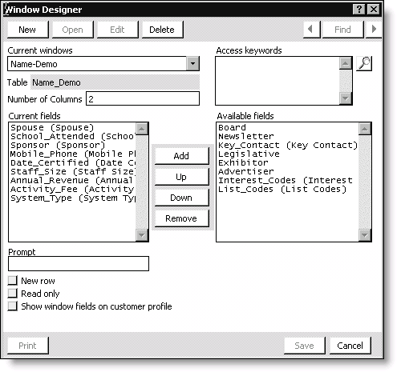Move field up with Up button

coord(181,177)
